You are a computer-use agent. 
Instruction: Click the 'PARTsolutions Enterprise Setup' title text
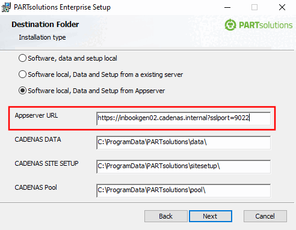[62, 7]
